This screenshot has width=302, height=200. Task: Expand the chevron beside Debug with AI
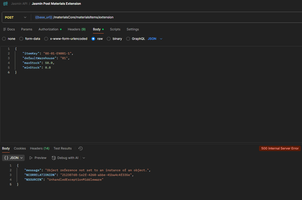pos(84,158)
